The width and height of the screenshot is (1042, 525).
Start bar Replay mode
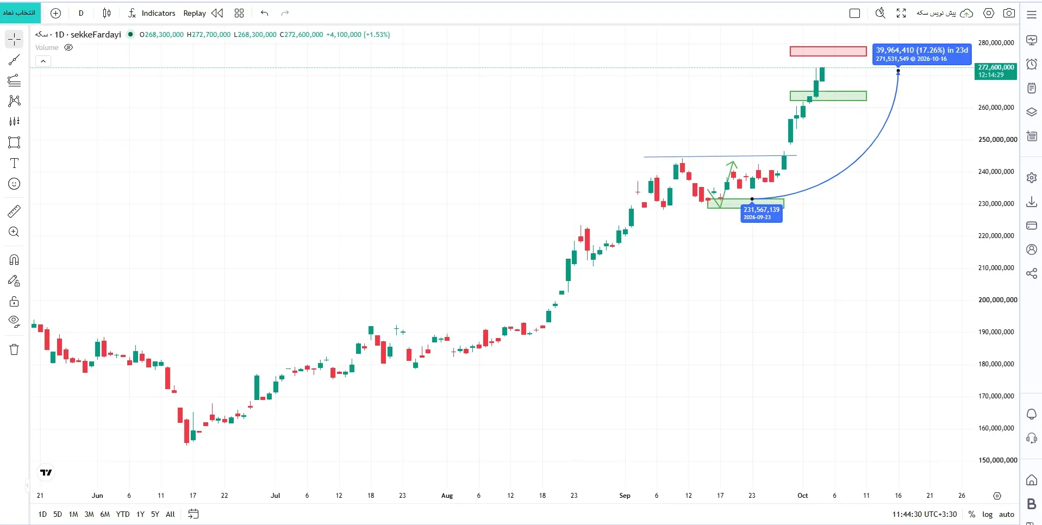click(195, 13)
